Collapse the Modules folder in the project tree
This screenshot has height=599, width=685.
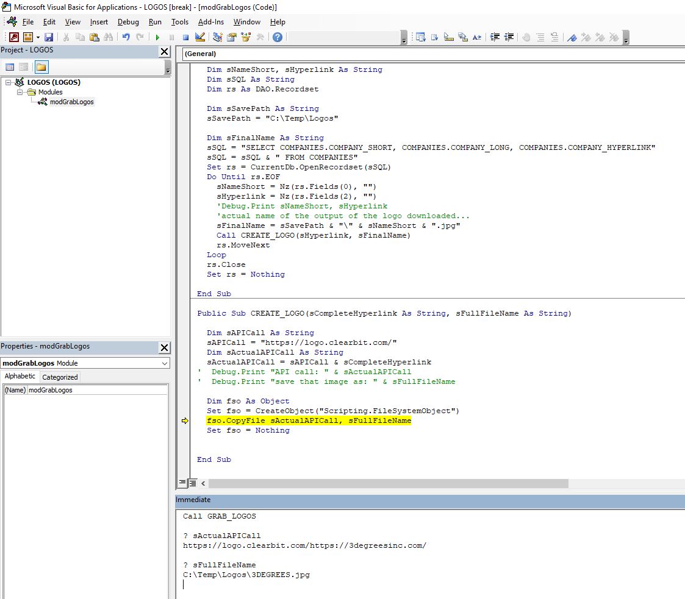(20, 92)
